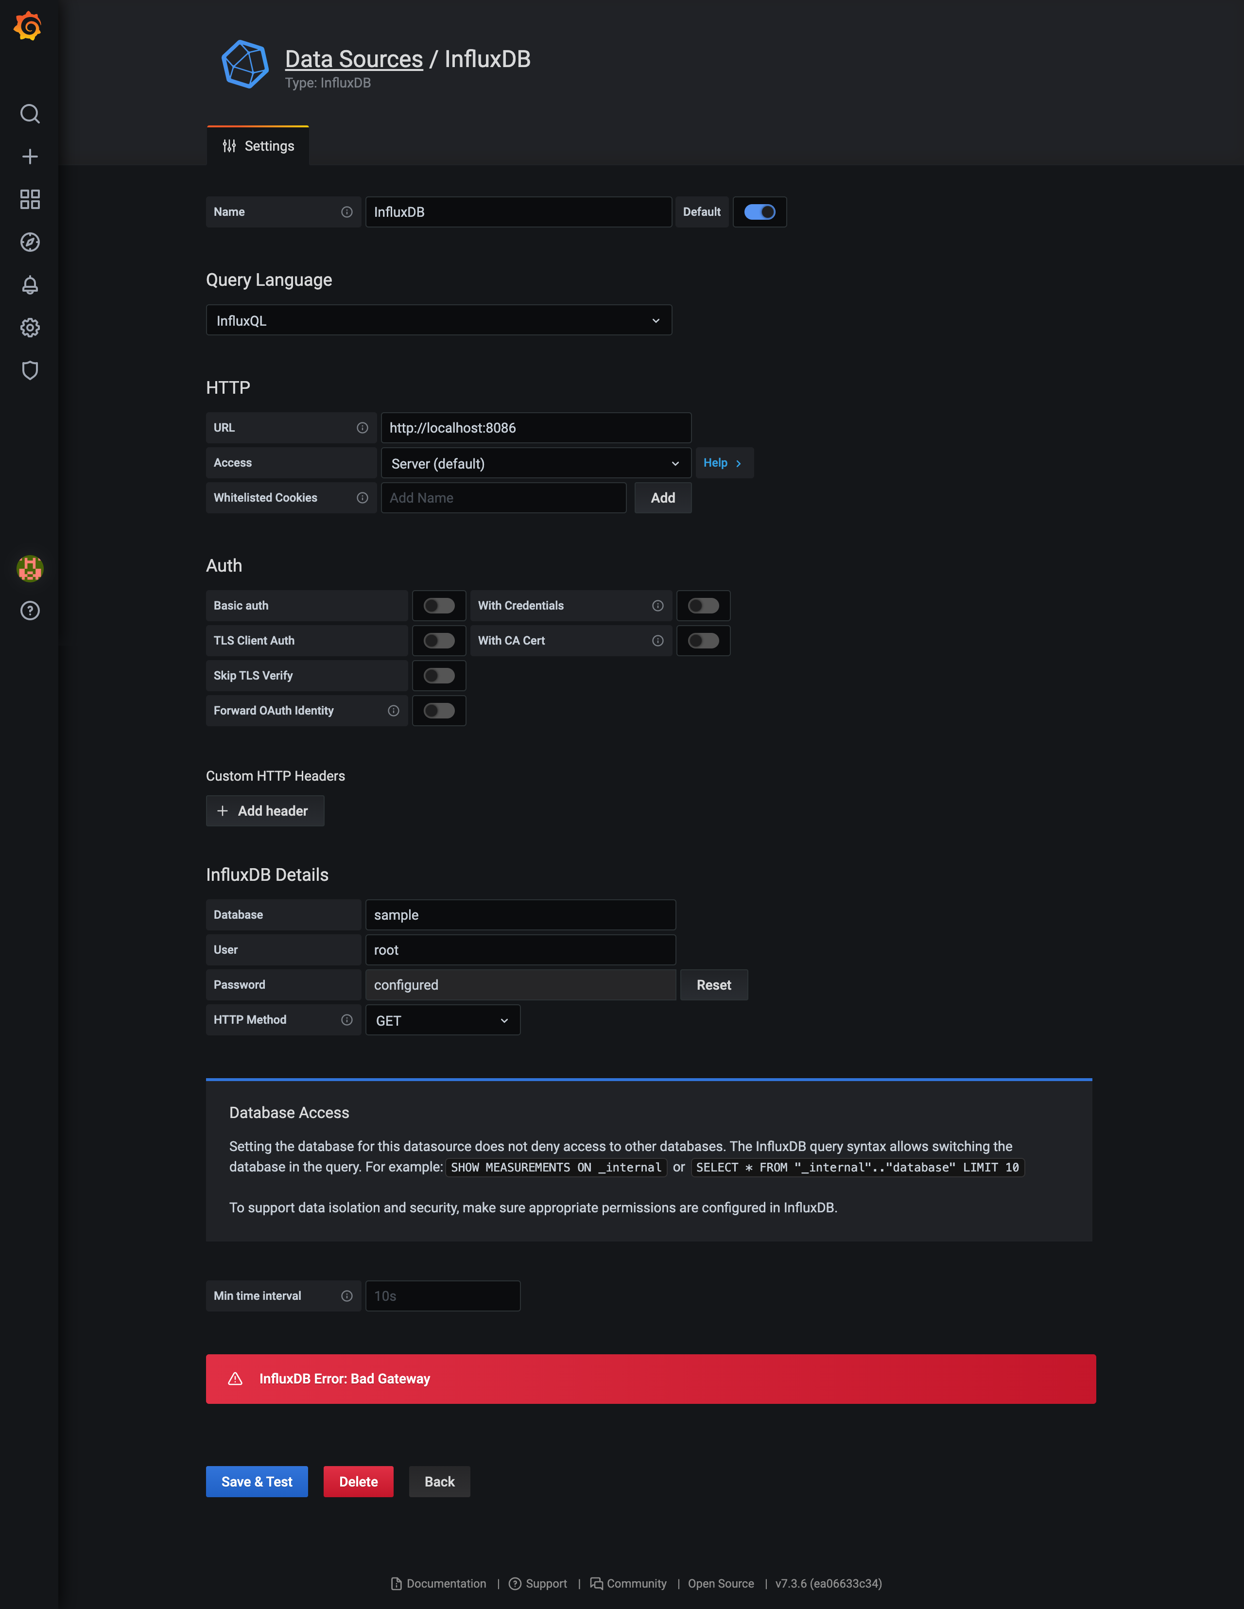The image size is (1244, 1609).
Task: Open the Community footer link
Action: point(628,1583)
